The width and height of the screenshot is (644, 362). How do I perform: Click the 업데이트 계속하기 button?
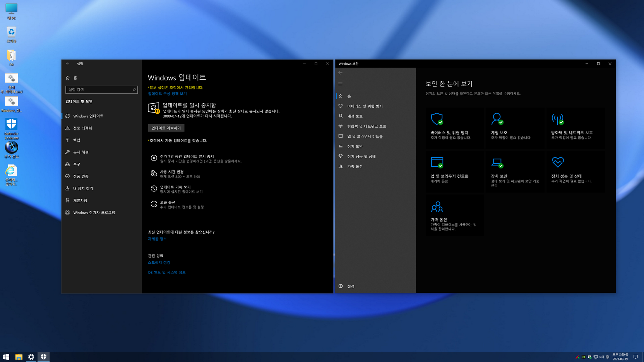[166, 128]
